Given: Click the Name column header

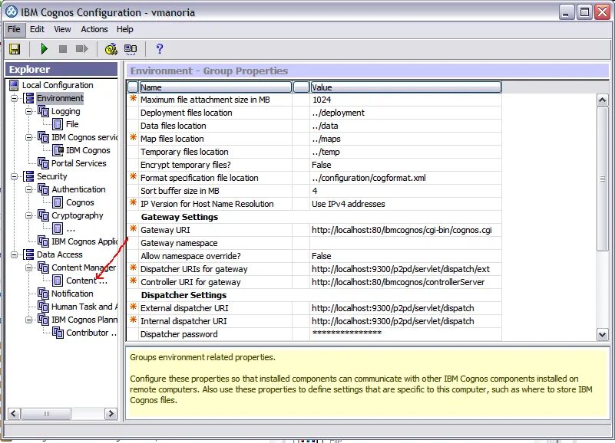Looking at the screenshot, I should click(x=215, y=87).
